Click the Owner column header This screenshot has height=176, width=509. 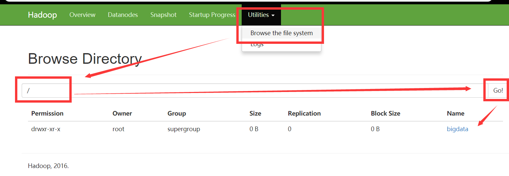122,113
